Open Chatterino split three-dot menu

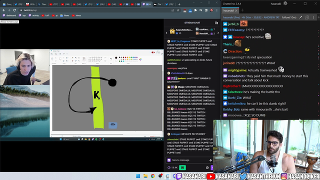[313, 17]
